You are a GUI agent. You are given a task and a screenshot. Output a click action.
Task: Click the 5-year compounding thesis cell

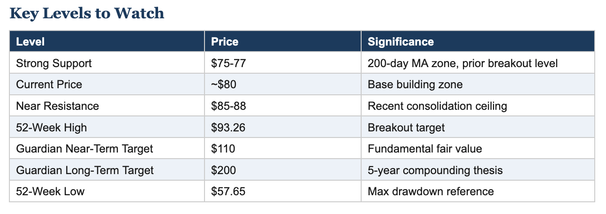435,170
